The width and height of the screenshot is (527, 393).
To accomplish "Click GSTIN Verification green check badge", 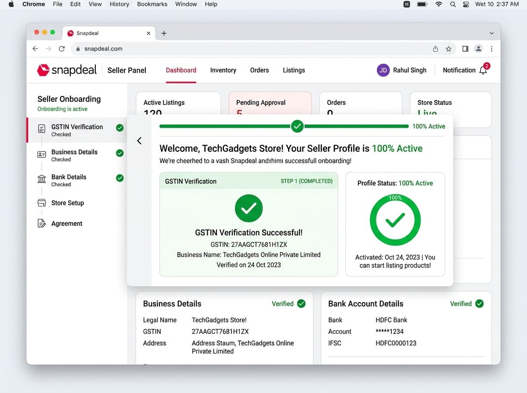I will pos(119,128).
